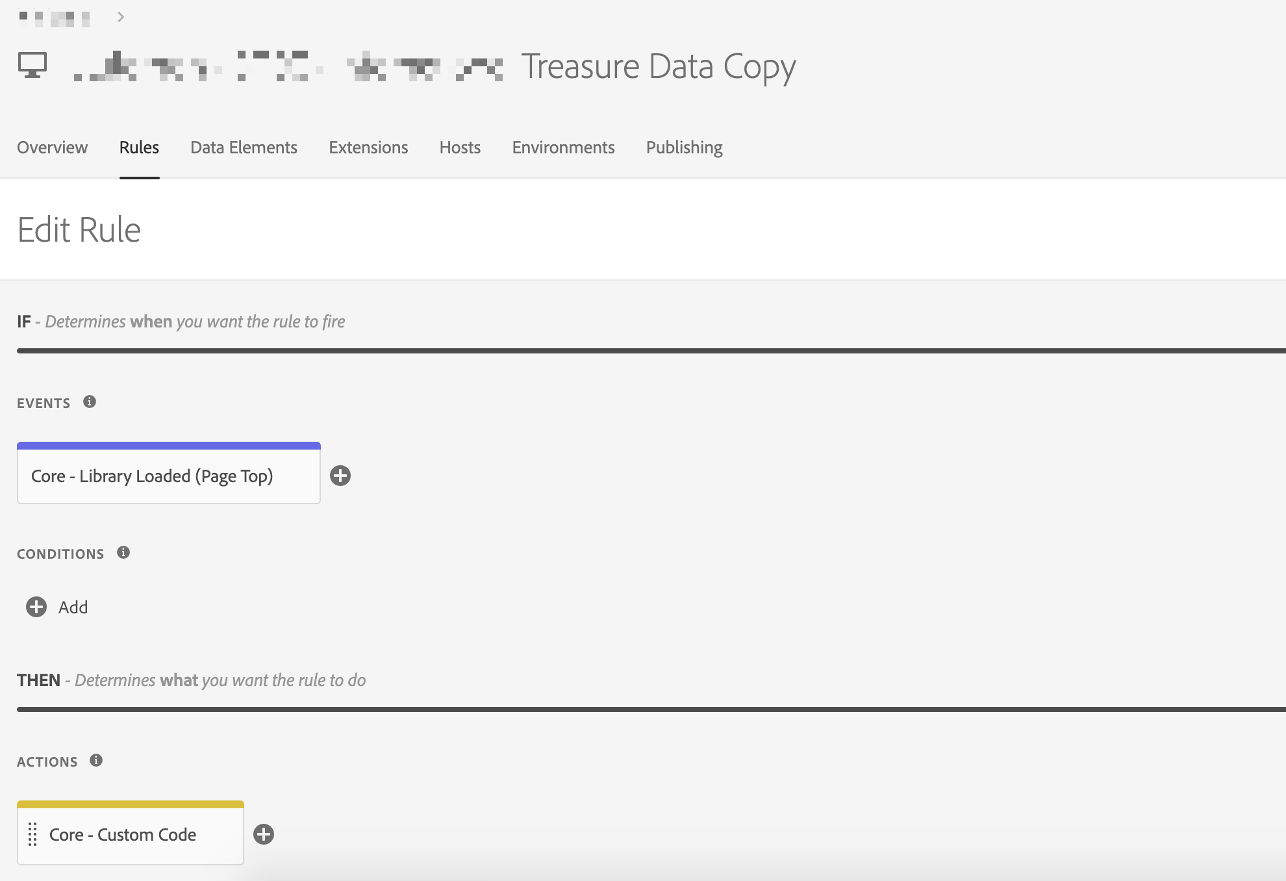1286x881 pixels.
Task: Go to the Extensions tab
Action: 368,147
